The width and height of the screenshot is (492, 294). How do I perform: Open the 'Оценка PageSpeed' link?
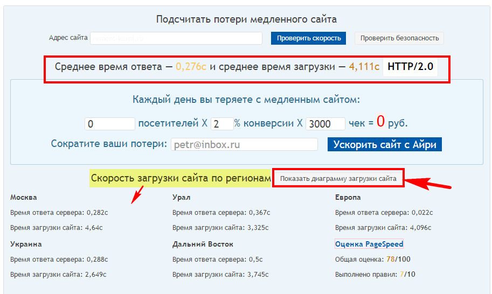coord(369,244)
